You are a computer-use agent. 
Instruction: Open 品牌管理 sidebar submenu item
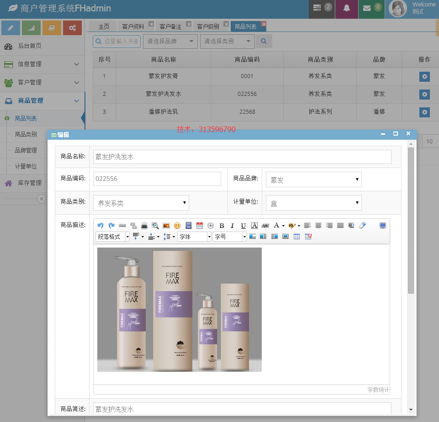pos(26,151)
